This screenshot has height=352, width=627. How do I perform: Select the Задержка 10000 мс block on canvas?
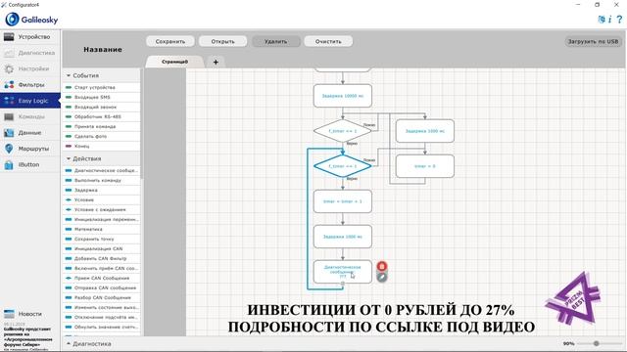(343, 96)
